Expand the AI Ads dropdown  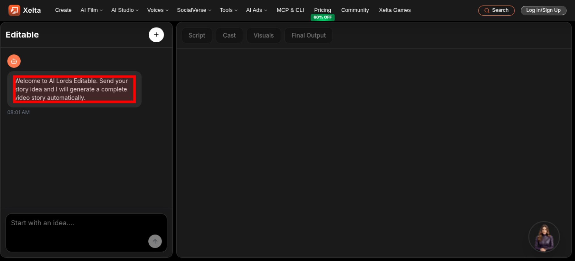coord(256,10)
